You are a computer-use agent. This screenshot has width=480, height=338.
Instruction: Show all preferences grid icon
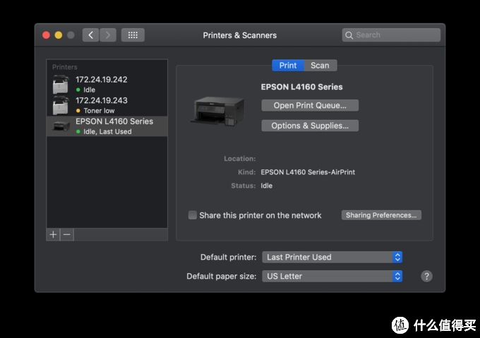click(x=133, y=35)
